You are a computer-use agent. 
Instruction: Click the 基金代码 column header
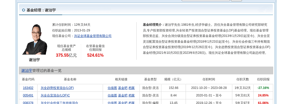pos(28,79)
